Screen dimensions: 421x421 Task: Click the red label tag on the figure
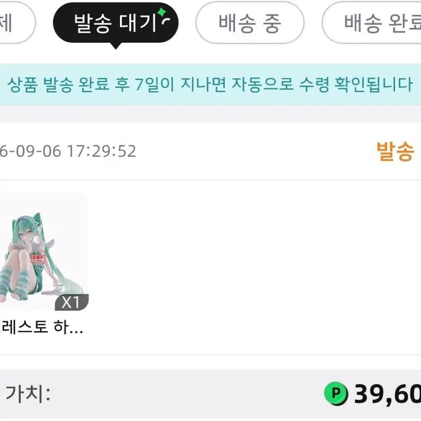[38, 259]
